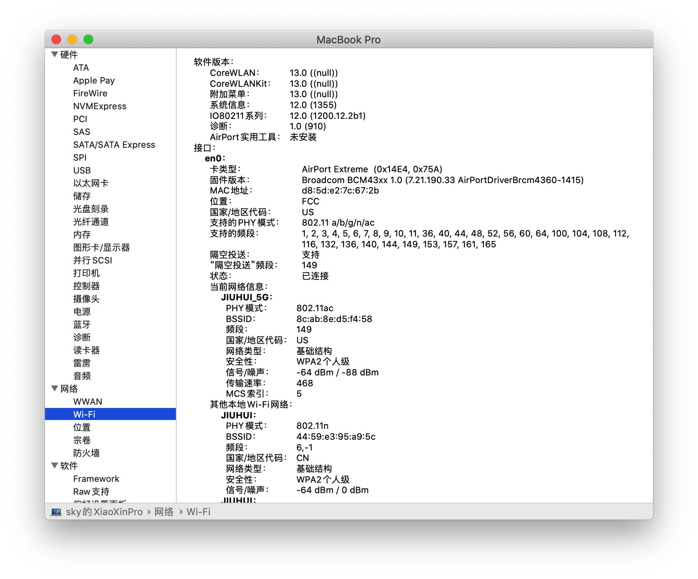Image resolution: width=698 pixels, height=579 pixels.
Task: Select WWAN in the network list
Action: point(88,402)
